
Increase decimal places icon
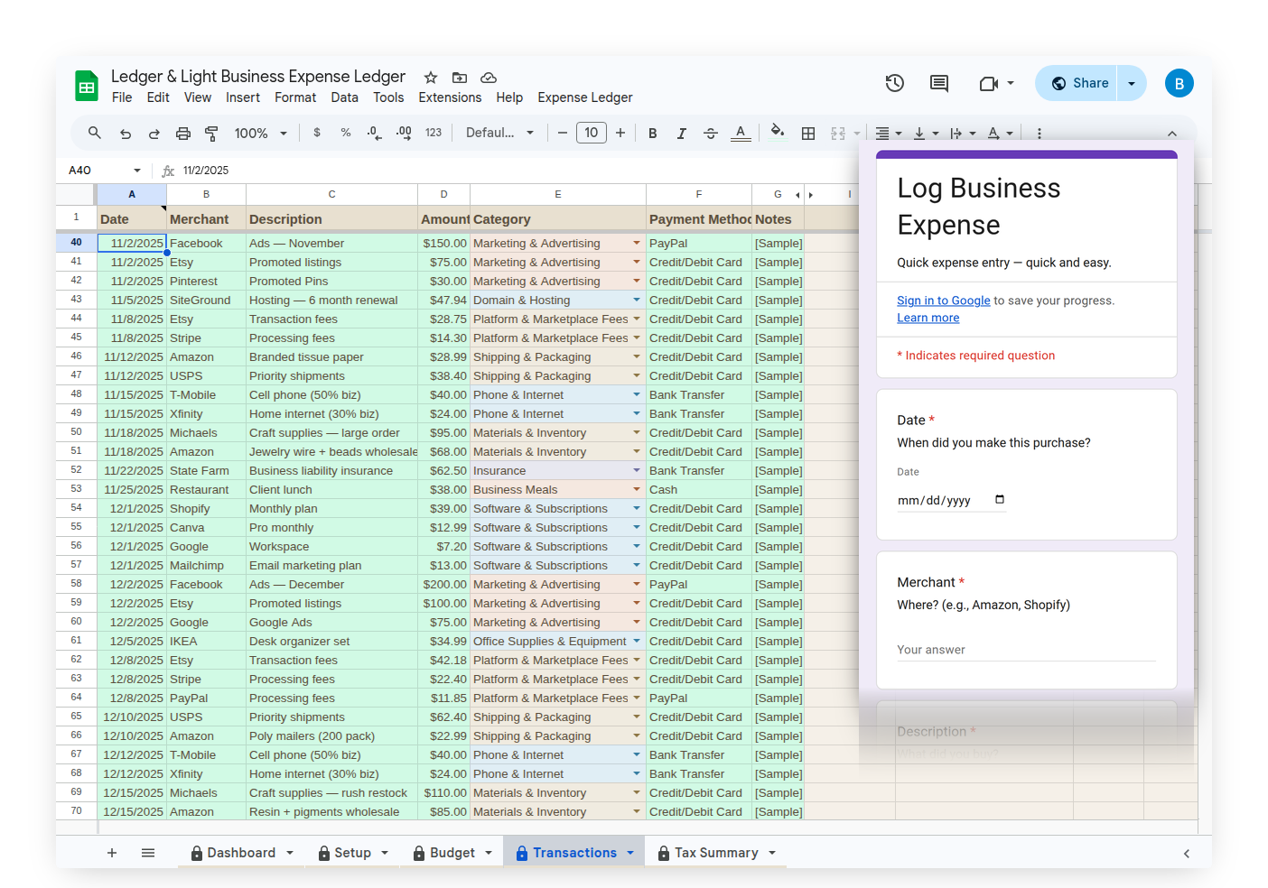coord(404,133)
